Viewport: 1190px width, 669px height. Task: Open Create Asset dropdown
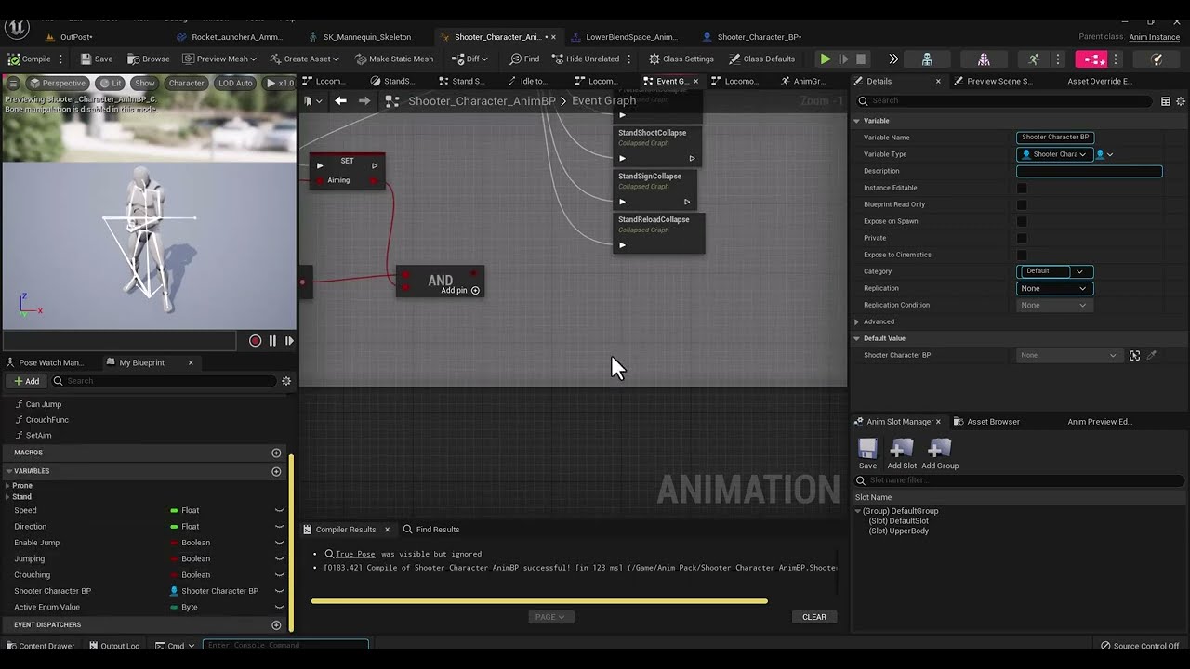(304, 59)
